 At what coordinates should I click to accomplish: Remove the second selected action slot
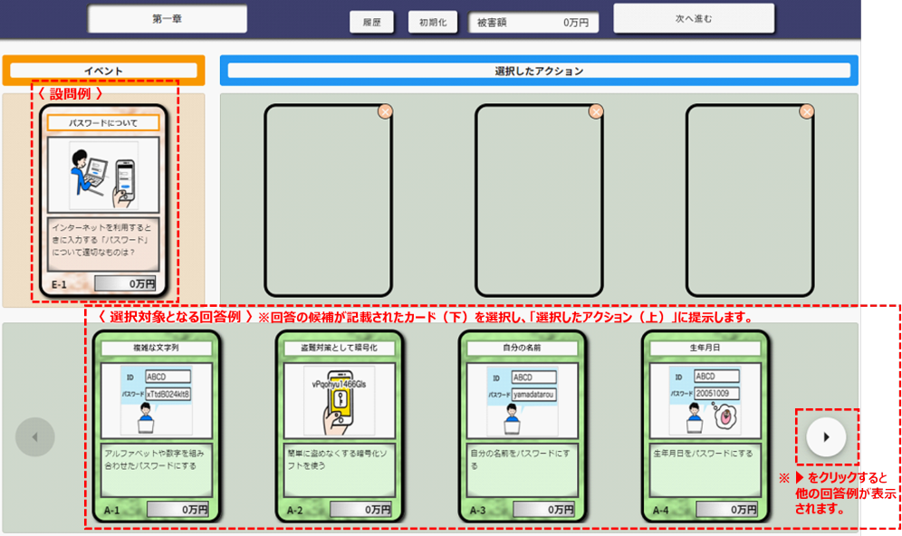596,111
